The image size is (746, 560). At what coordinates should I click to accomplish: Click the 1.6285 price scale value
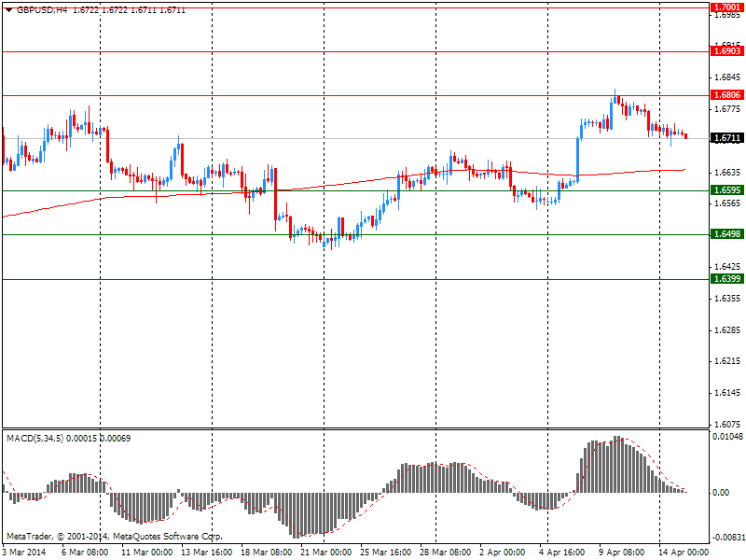[x=728, y=330]
